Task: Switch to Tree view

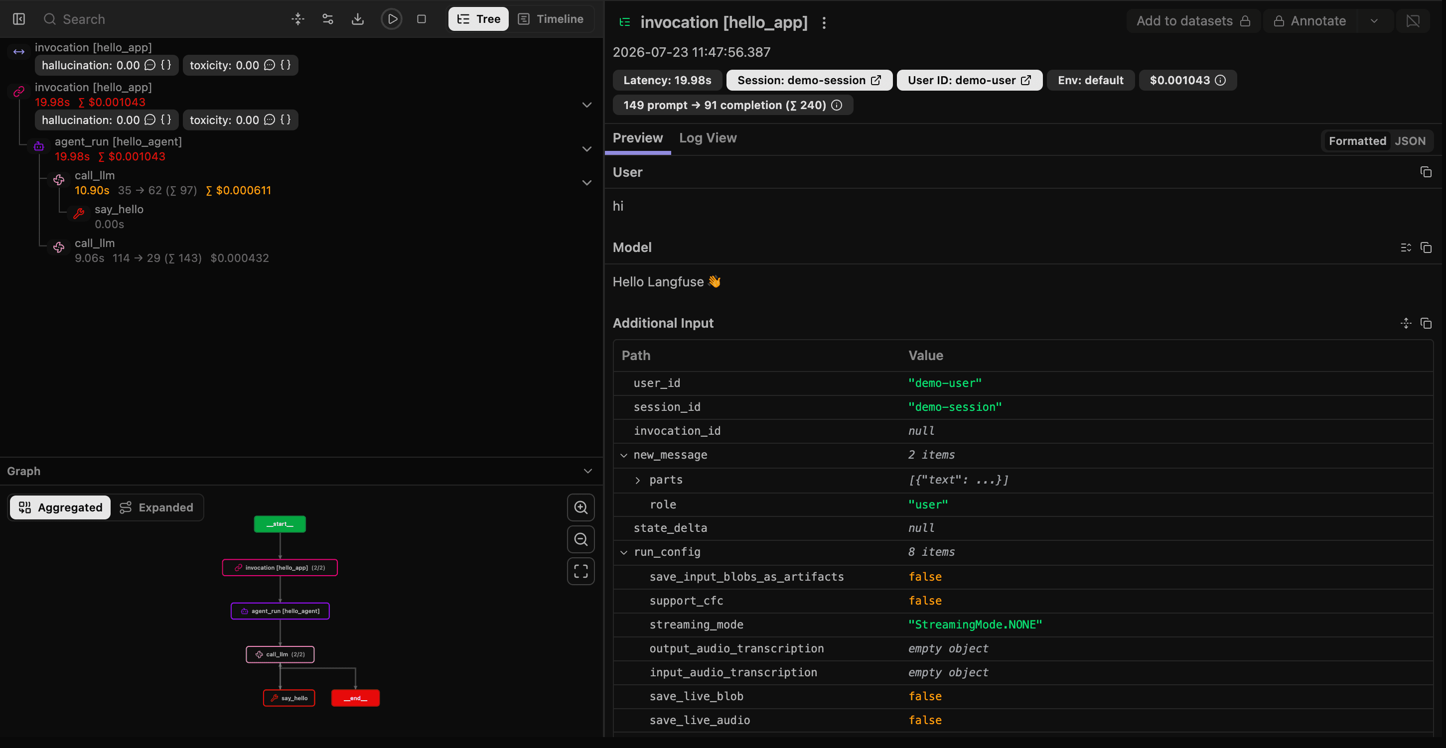Action: point(478,19)
